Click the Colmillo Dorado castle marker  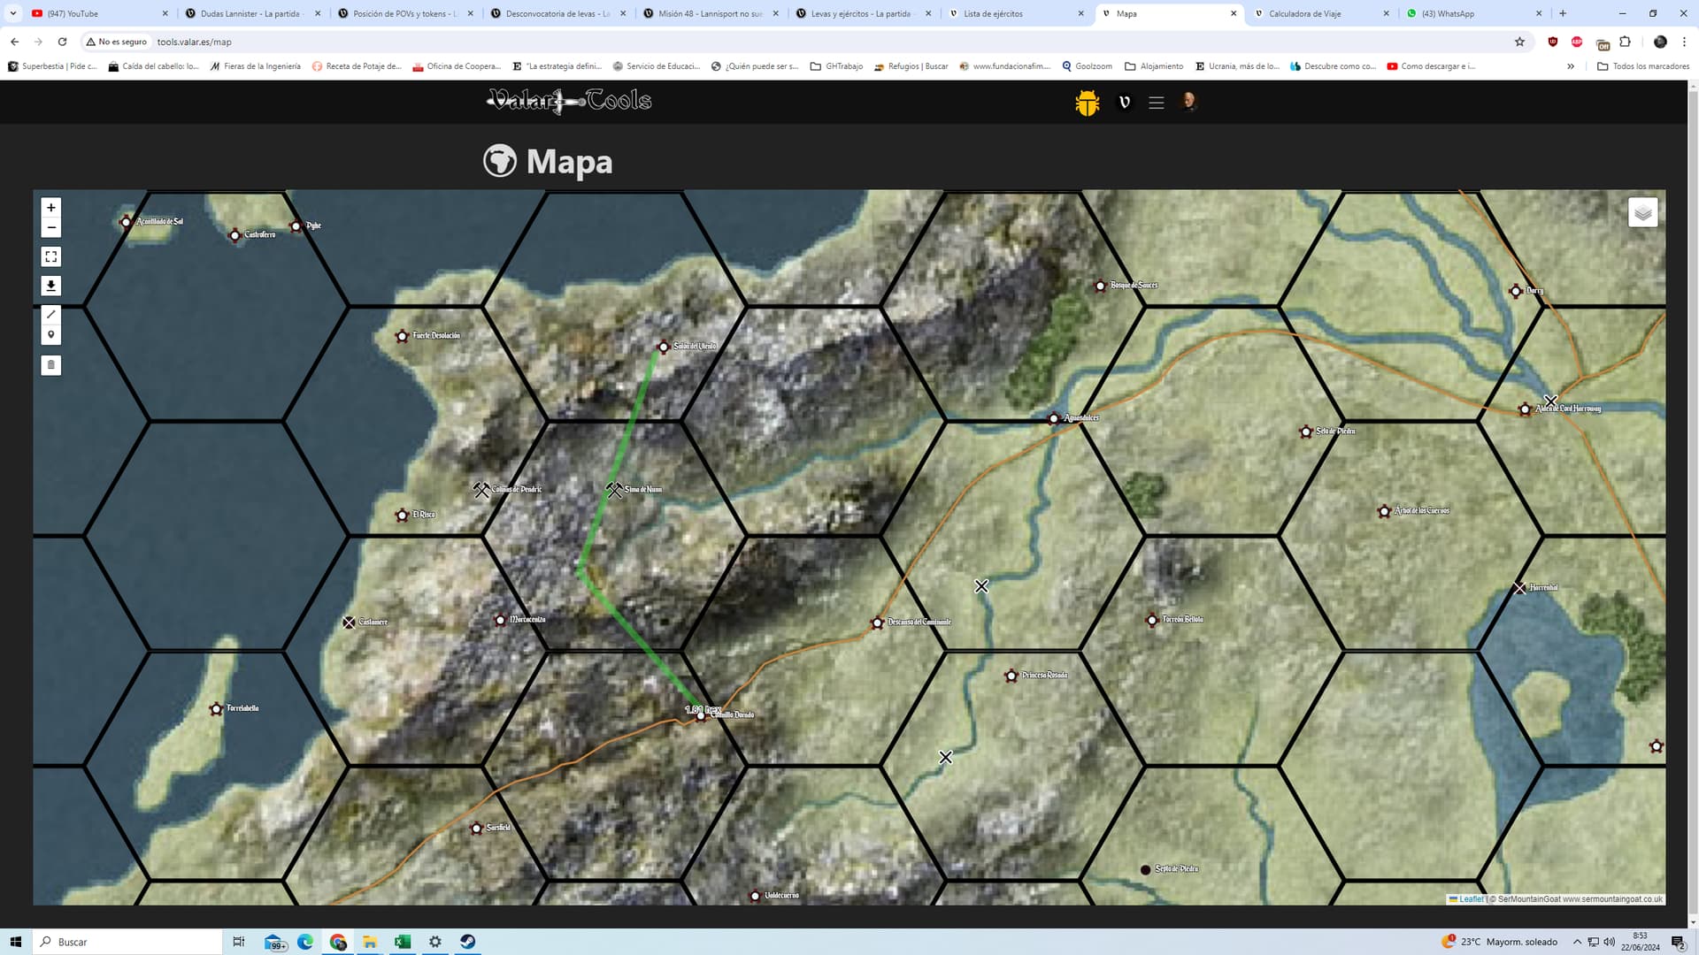coord(702,715)
